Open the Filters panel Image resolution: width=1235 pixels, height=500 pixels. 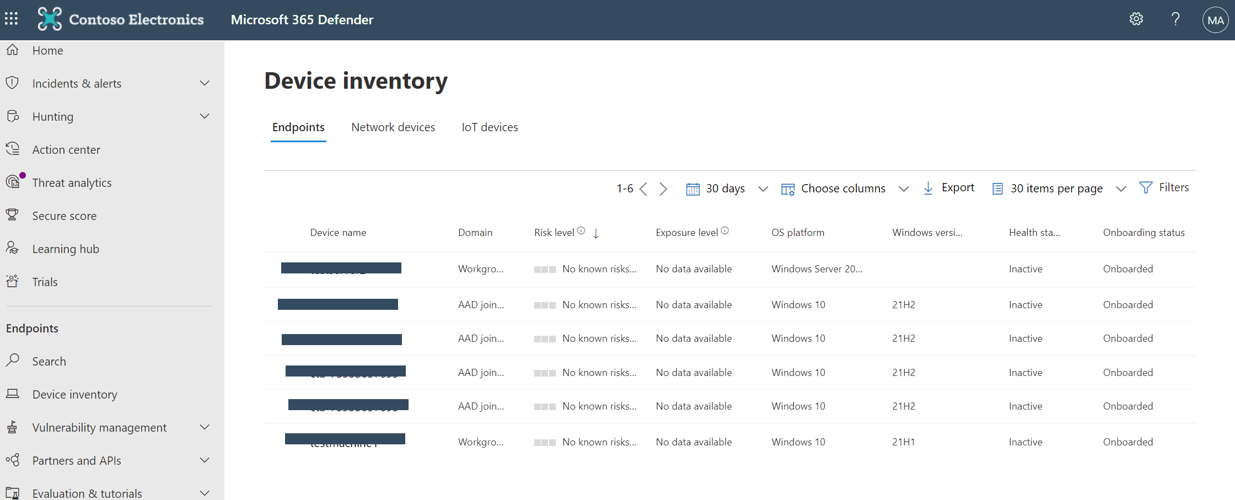(1165, 187)
